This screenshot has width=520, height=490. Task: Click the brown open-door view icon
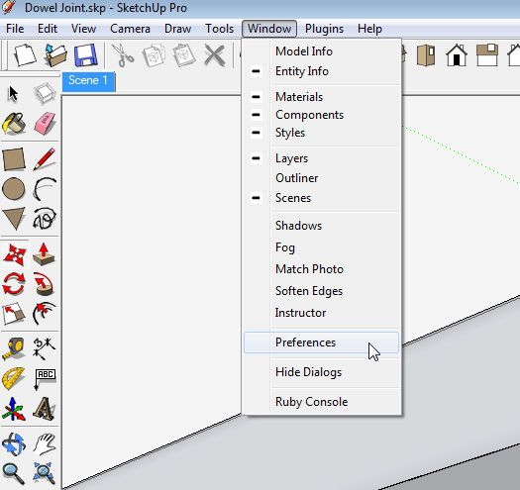pos(426,55)
